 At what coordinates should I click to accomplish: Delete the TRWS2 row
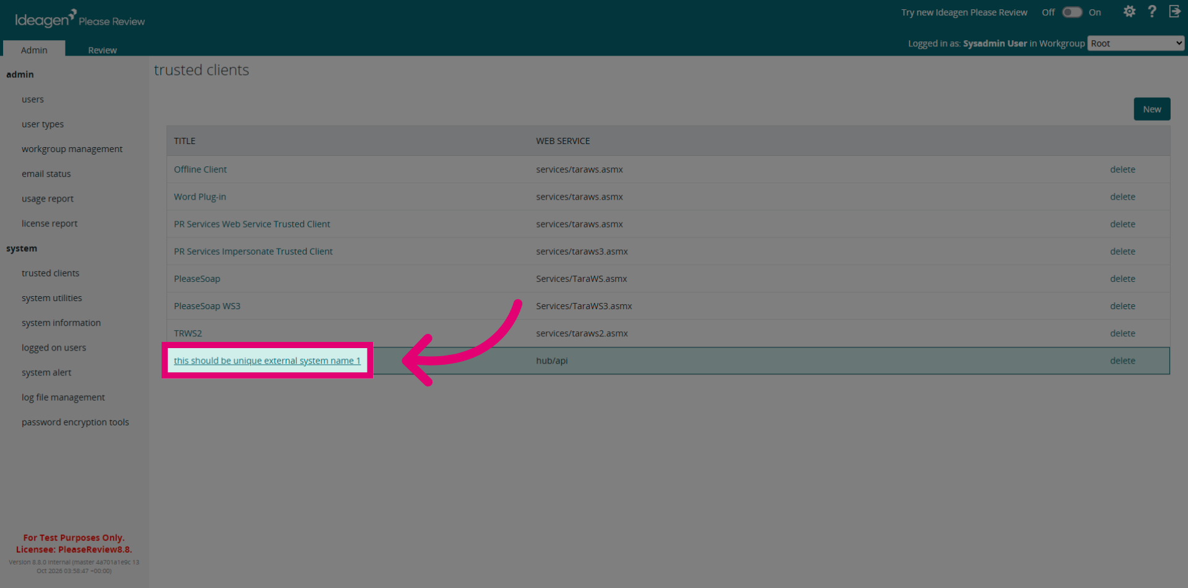pos(1122,333)
